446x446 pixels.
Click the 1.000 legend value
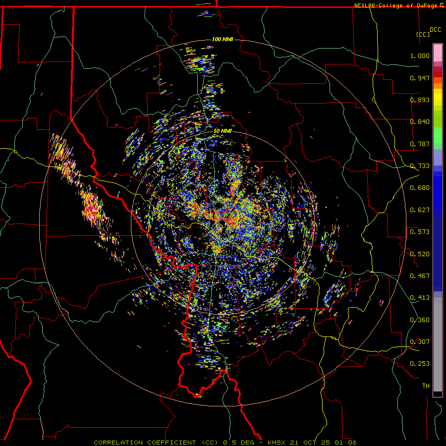[x=420, y=56]
